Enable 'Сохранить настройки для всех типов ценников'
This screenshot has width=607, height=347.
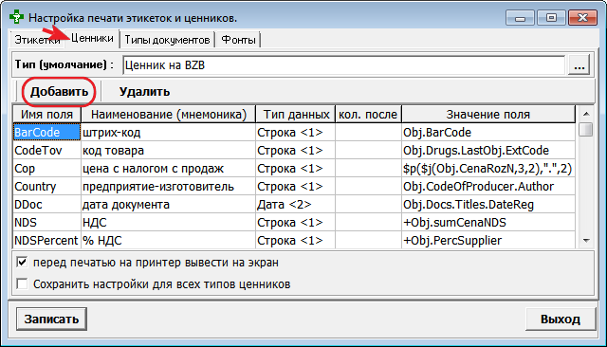tap(22, 283)
